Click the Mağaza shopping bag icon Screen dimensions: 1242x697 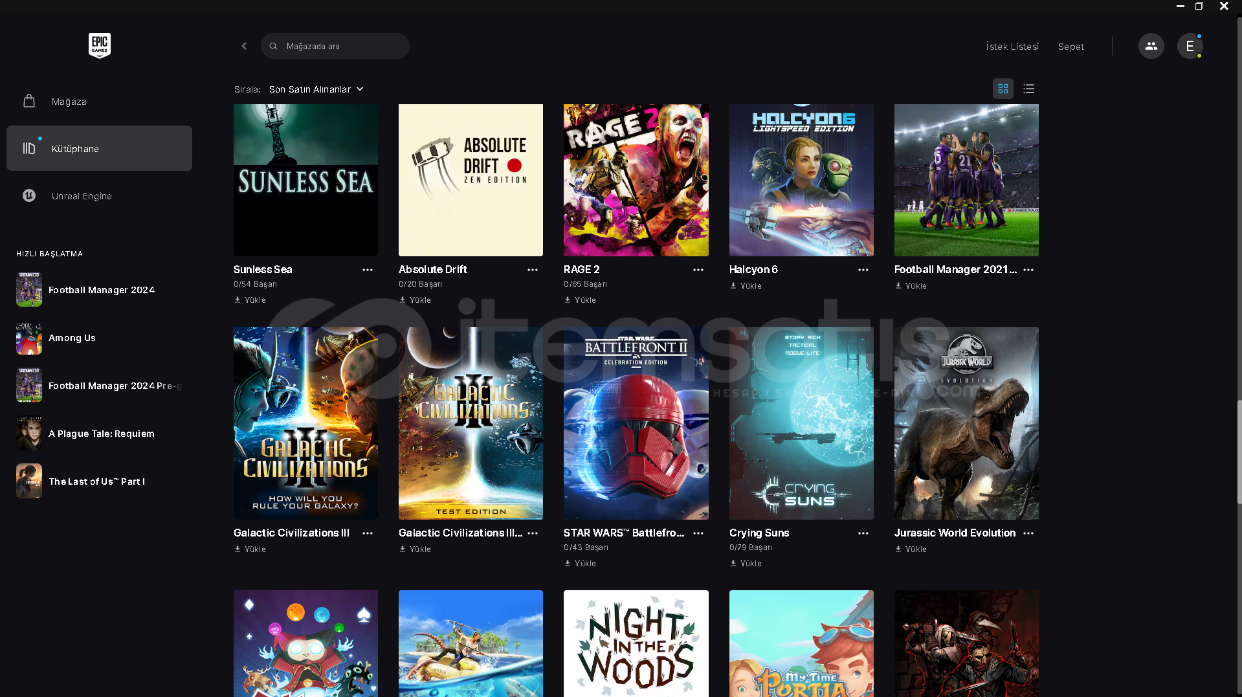pos(29,101)
